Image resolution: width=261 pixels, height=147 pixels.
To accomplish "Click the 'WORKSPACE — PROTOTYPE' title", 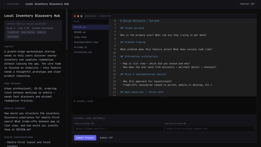I will (98, 16).
